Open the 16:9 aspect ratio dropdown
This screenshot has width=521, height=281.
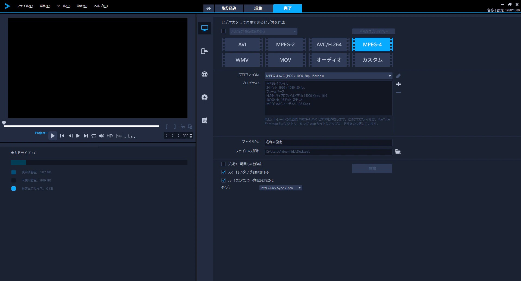[x=121, y=136]
